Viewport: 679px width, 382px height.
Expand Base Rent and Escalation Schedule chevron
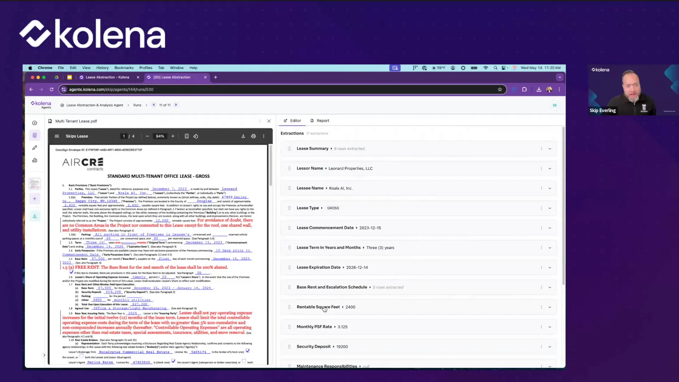click(550, 288)
